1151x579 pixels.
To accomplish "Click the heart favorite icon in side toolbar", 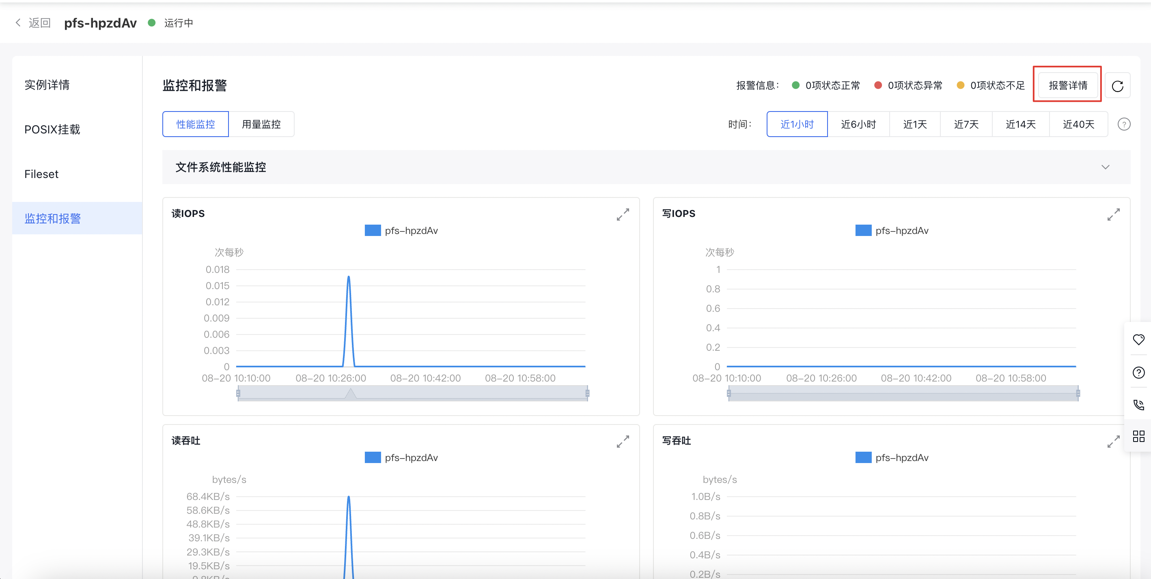I will (1138, 339).
